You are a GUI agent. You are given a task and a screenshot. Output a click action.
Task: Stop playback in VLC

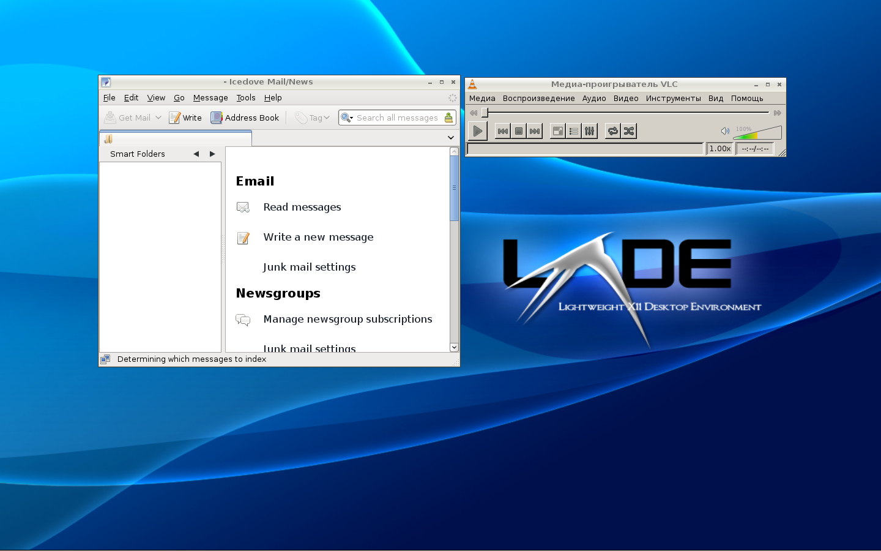(x=519, y=131)
